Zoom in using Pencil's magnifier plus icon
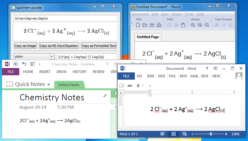This screenshot has height=141, width=248. click(193, 25)
